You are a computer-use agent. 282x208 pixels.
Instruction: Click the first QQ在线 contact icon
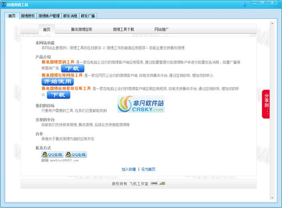coord(52,154)
